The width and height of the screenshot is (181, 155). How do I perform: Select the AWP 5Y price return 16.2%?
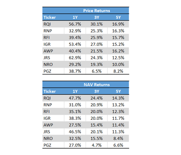(118, 51)
